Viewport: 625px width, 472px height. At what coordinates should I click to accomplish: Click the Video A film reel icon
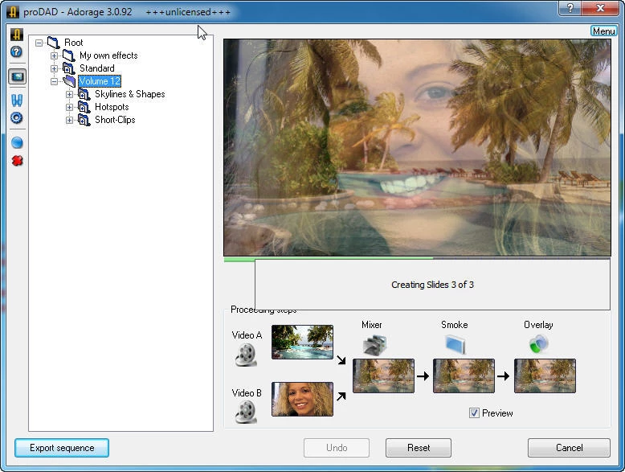(246, 354)
